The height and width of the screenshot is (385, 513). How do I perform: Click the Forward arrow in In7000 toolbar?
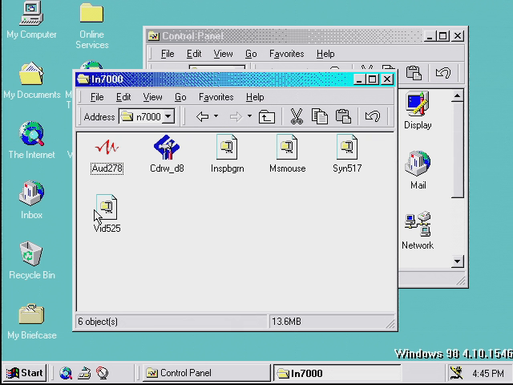236,116
